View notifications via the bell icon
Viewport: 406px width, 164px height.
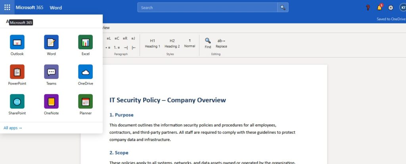[x=379, y=8]
